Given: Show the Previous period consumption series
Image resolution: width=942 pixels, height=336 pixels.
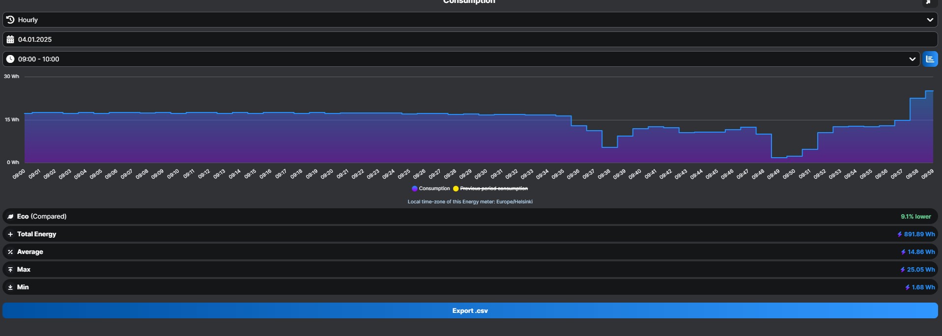Looking at the screenshot, I should 493,189.
